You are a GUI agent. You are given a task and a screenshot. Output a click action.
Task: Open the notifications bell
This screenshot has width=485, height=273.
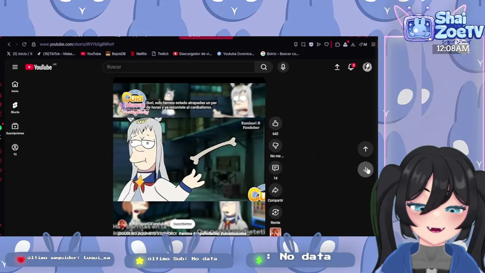[x=351, y=67]
